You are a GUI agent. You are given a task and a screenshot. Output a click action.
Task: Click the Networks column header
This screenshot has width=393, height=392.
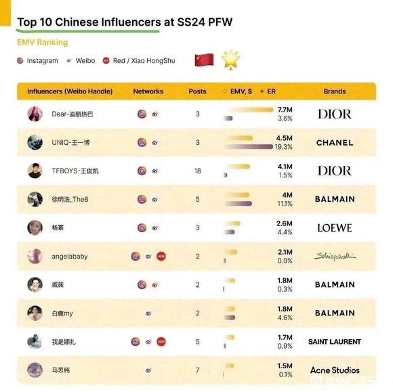click(x=148, y=91)
